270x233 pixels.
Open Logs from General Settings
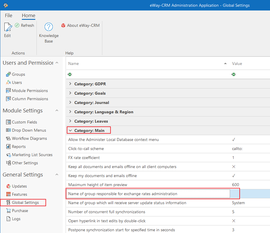tap(16, 219)
